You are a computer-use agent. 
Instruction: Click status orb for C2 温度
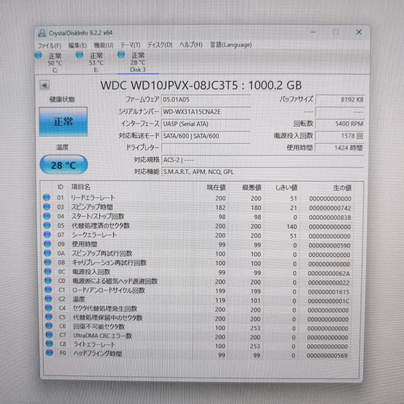coord(48,299)
